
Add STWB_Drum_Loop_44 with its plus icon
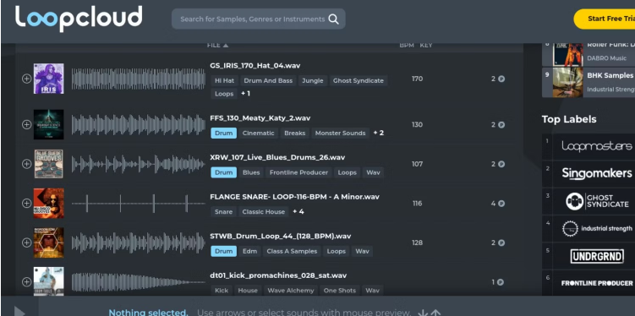[26, 242]
